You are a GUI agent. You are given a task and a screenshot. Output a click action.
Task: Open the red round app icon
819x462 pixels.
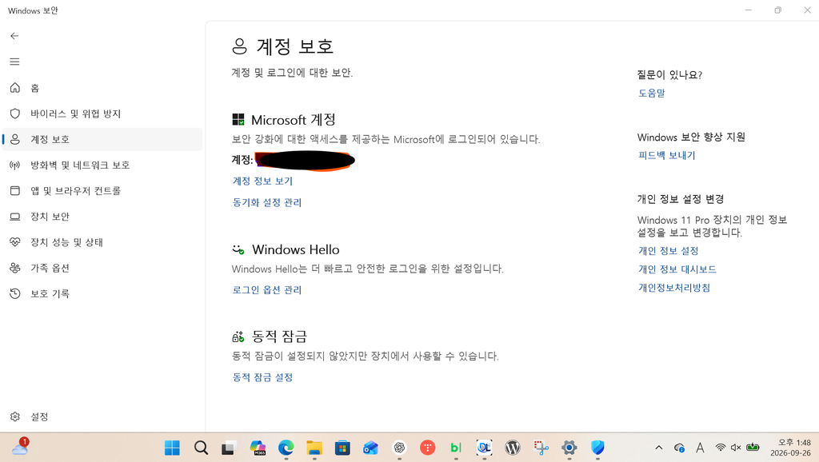click(427, 448)
